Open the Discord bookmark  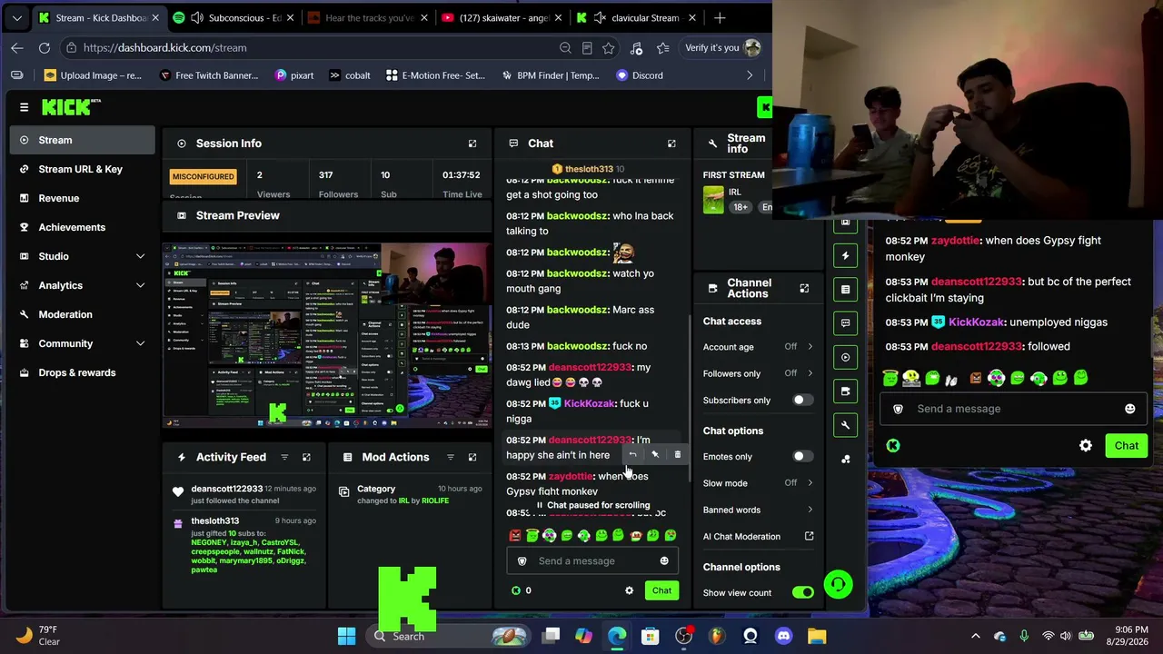(640, 75)
